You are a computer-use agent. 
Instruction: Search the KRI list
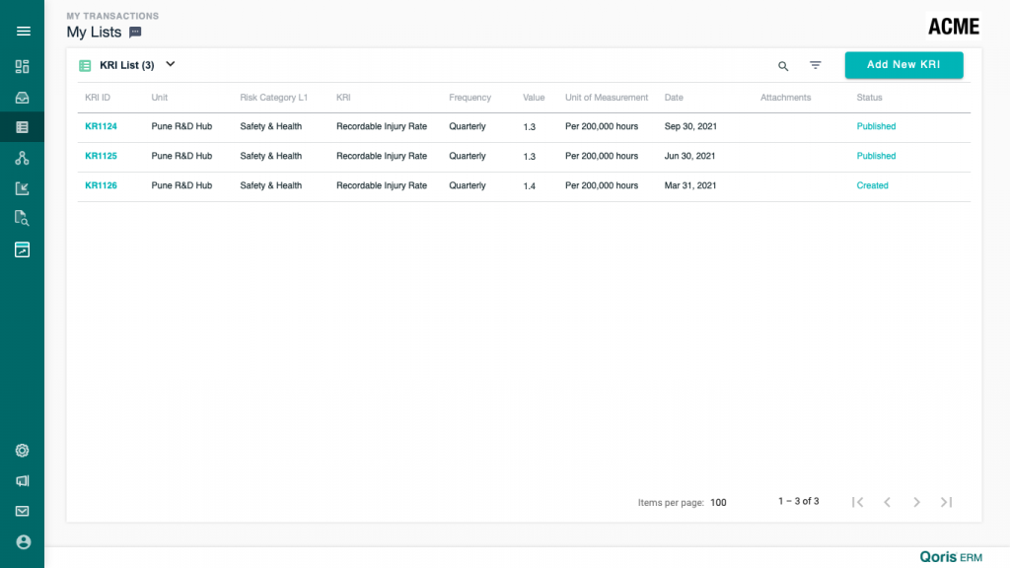(x=782, y=66)
